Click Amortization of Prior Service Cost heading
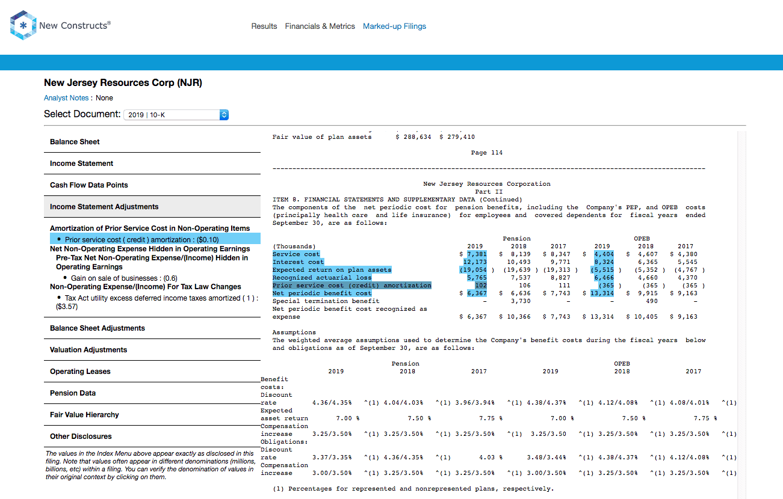 coord(150,228)
